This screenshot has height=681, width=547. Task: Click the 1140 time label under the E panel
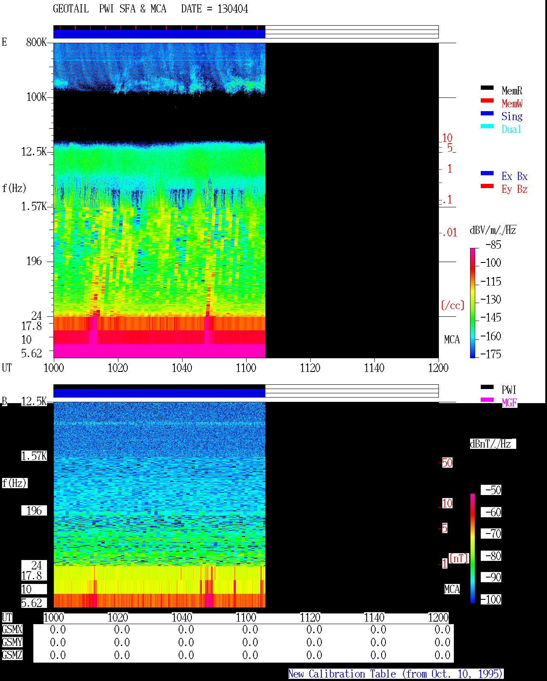click(x=374, y=368)
